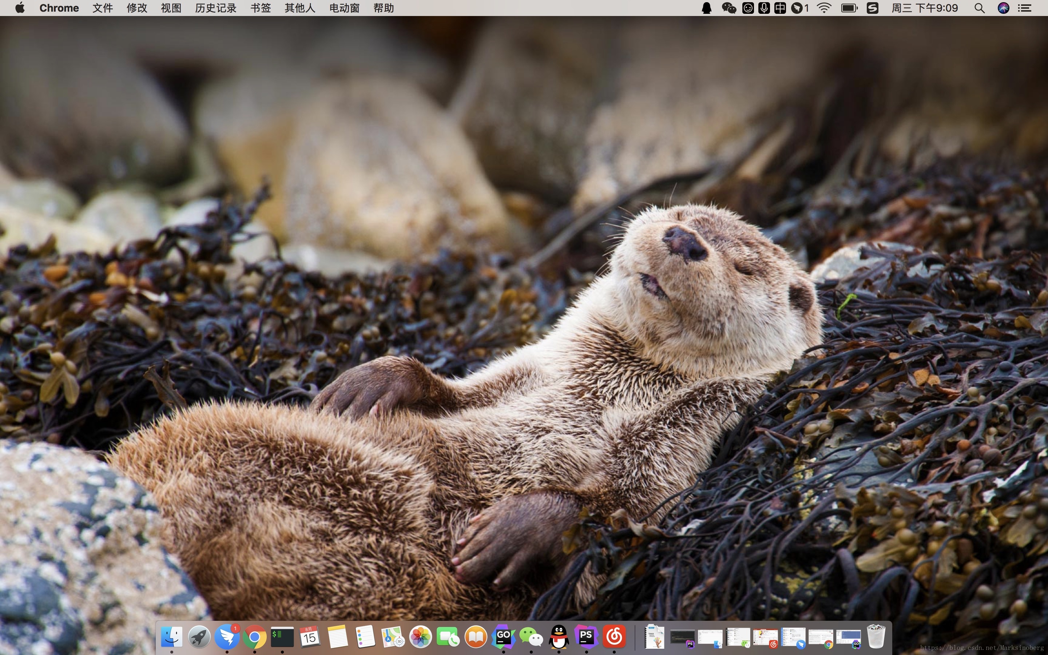
Task: Restore minimized PhpStorm window from Dock
Action: click(683, 638)
